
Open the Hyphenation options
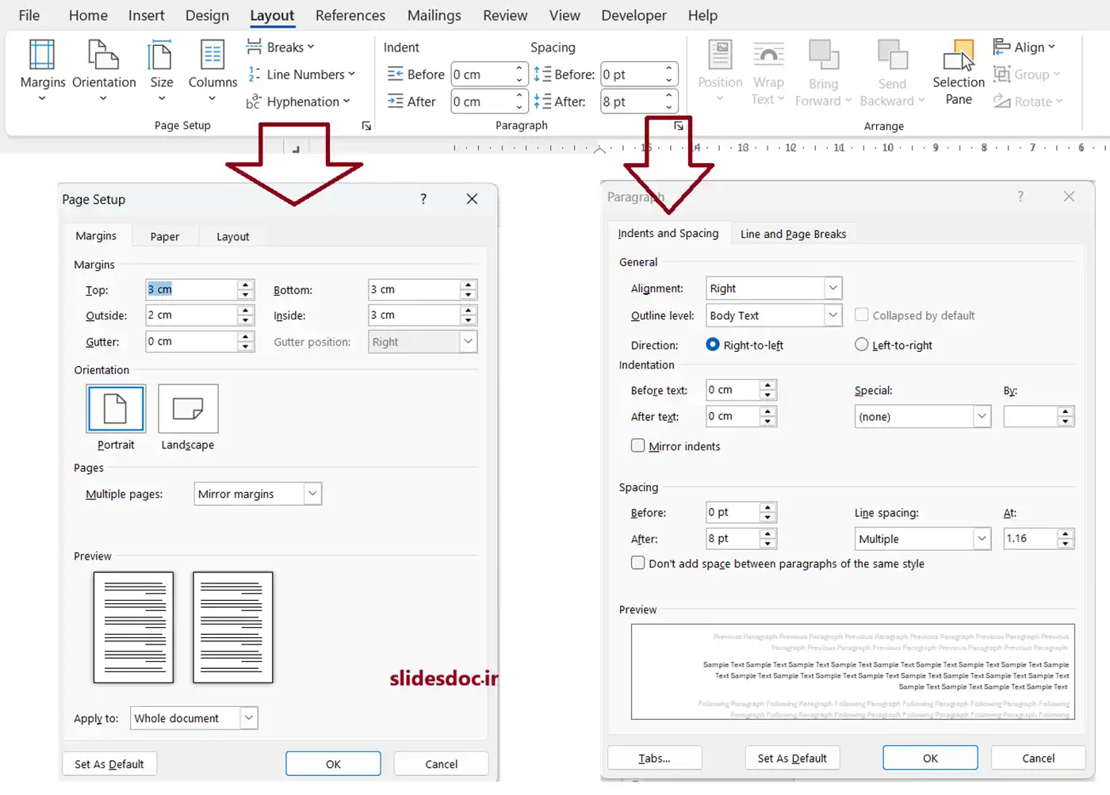298,101
